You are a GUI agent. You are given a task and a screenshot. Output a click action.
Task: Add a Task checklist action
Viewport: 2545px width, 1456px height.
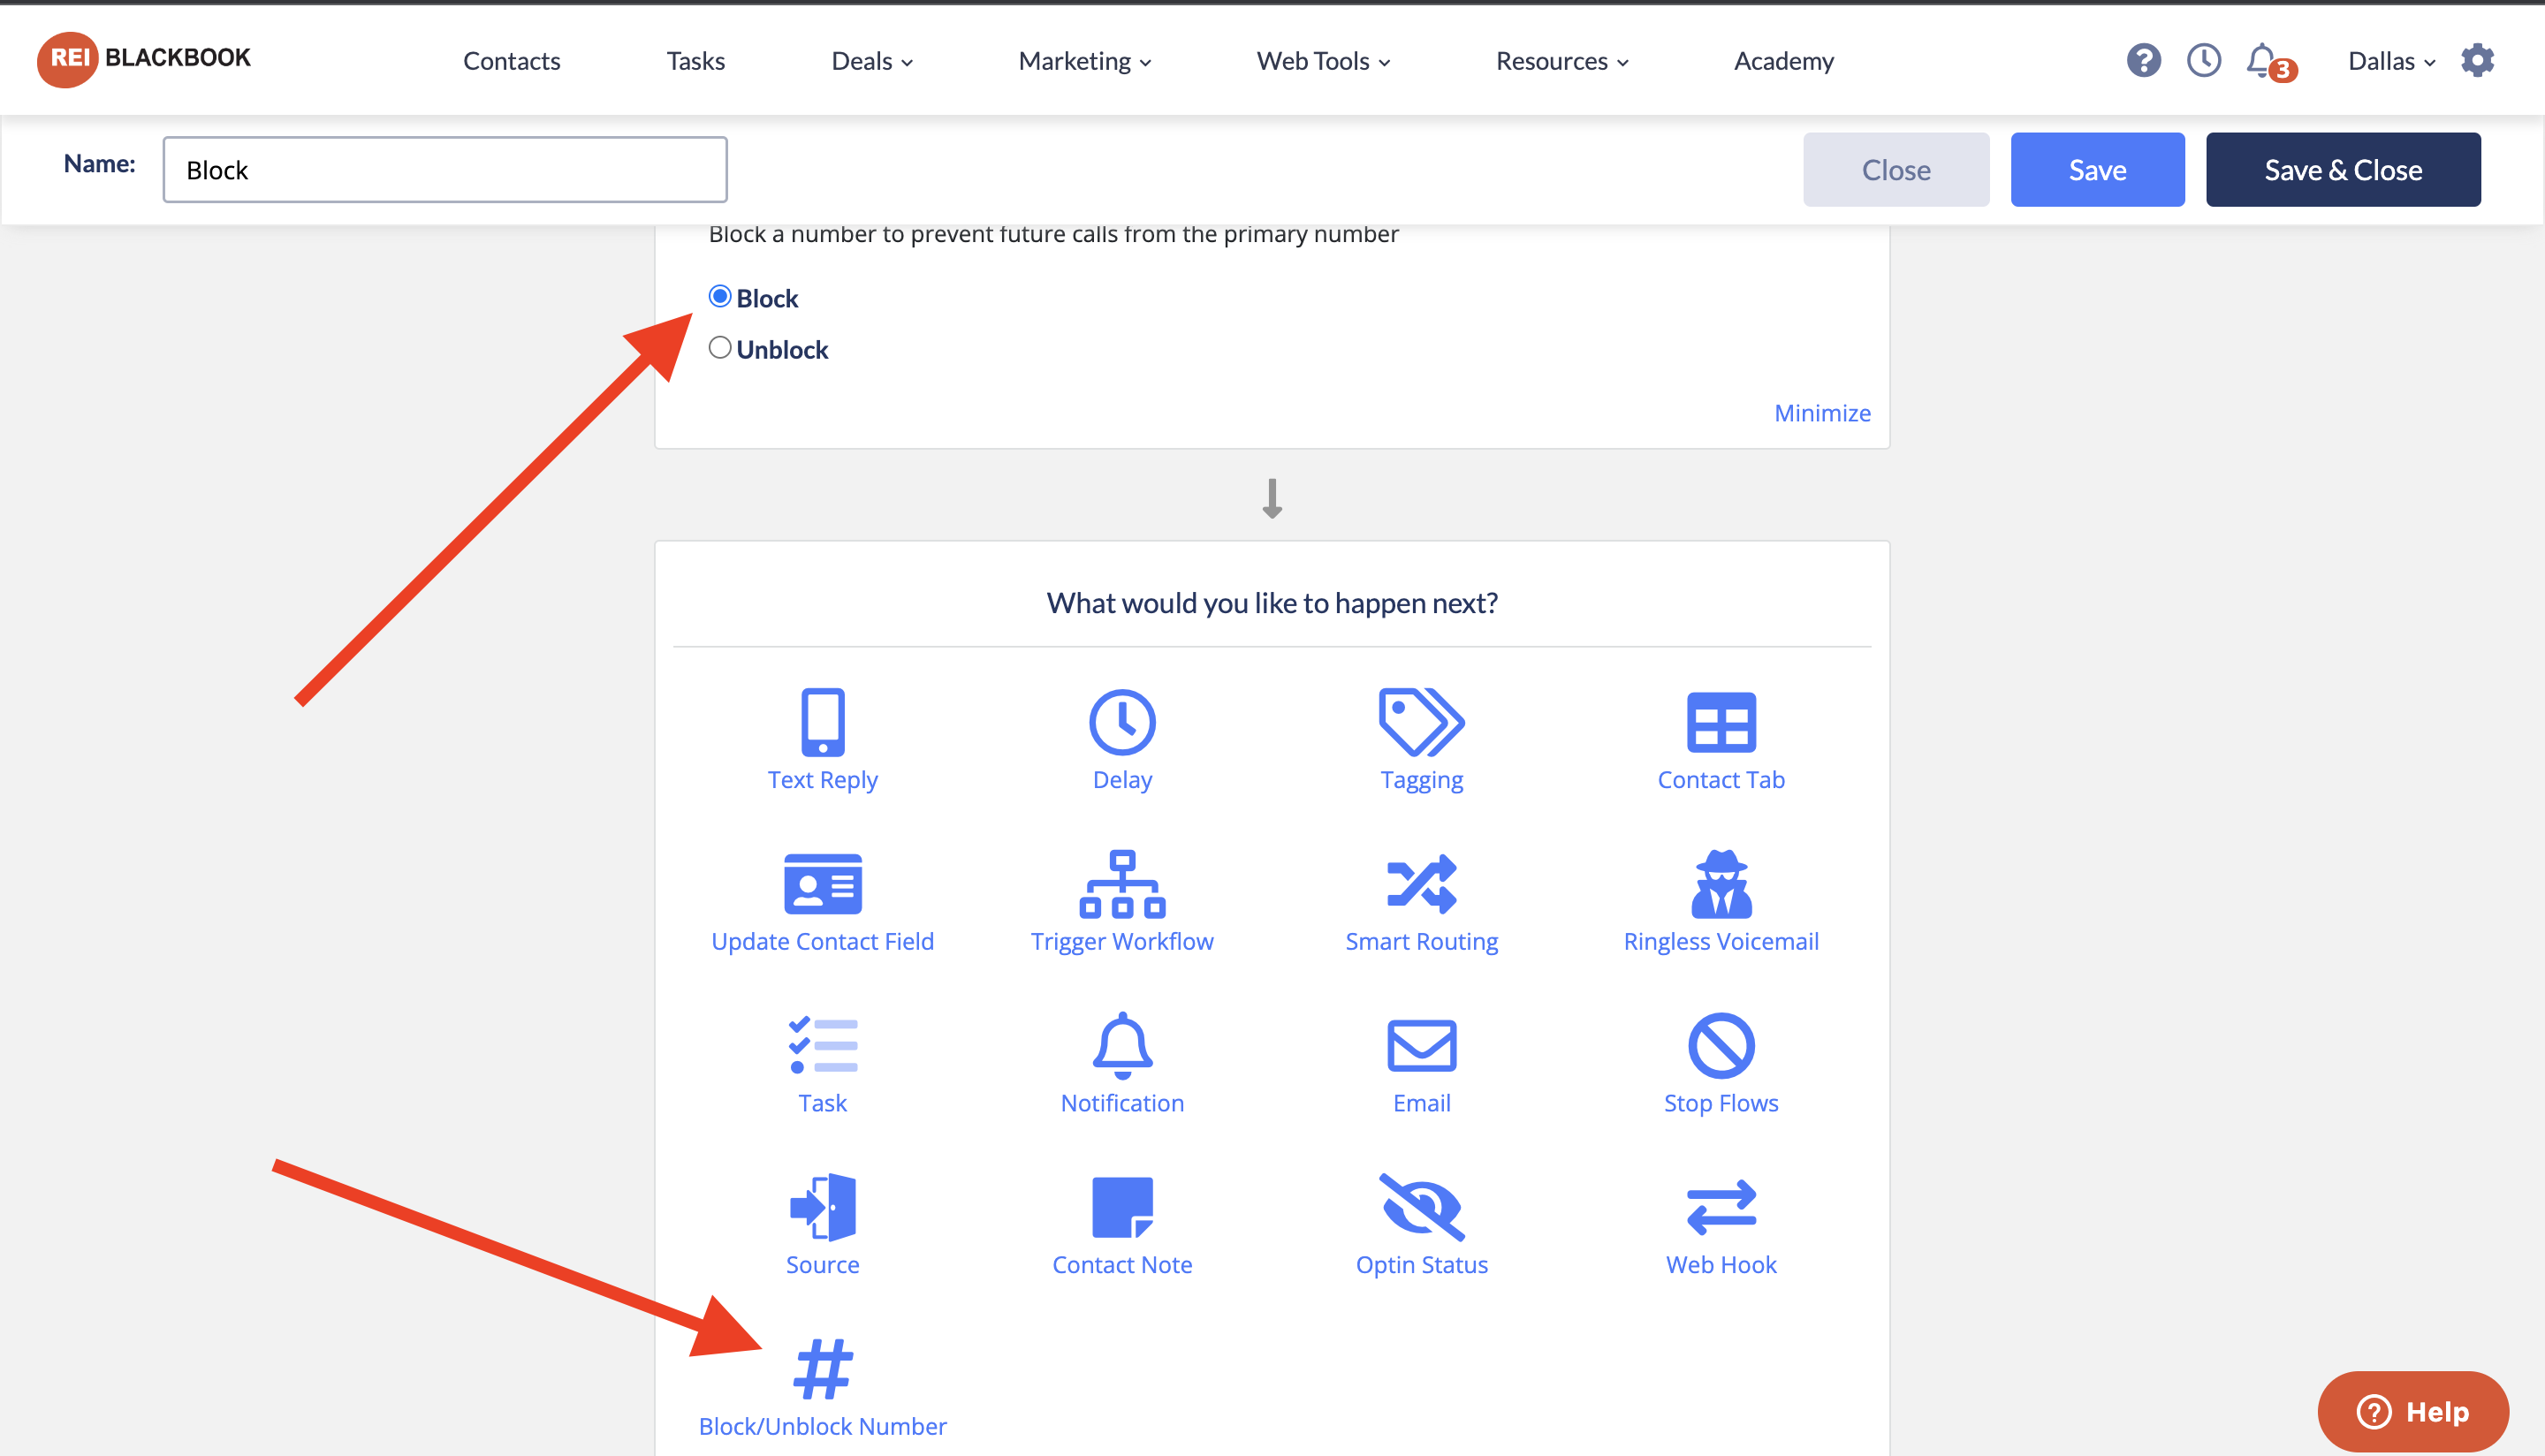click(x=822, y=1045)
